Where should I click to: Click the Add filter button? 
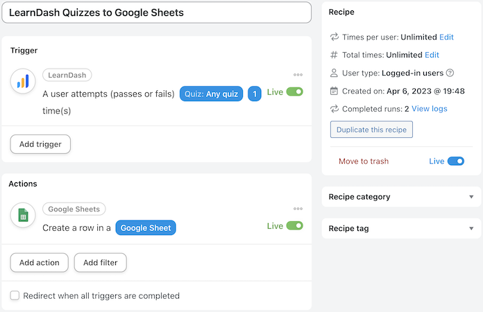[x=101, y=263]
